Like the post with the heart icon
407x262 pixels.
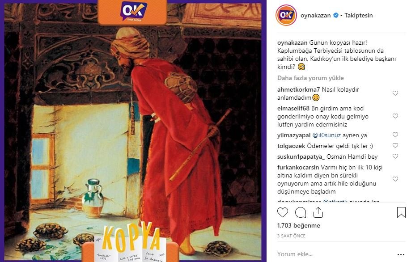pyautogui.click(x=283, y=212)
